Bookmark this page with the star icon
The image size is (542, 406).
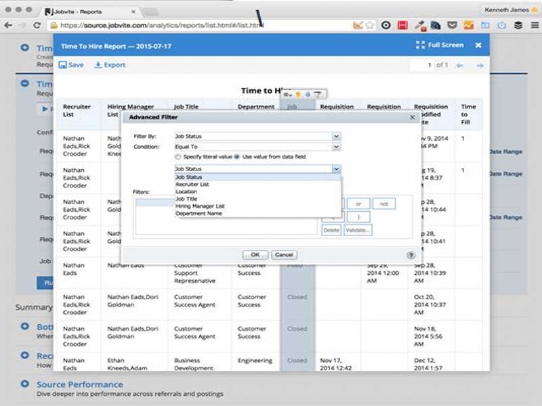click(370, 25)
